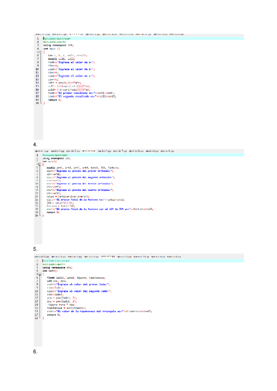Select the highlighted active tab above the quadratic code
Image resolution: width=277 pixels, height=391 pixels.
76,34
